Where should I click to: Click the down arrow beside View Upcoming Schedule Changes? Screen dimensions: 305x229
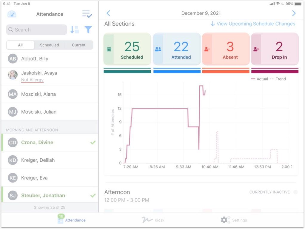212,24
